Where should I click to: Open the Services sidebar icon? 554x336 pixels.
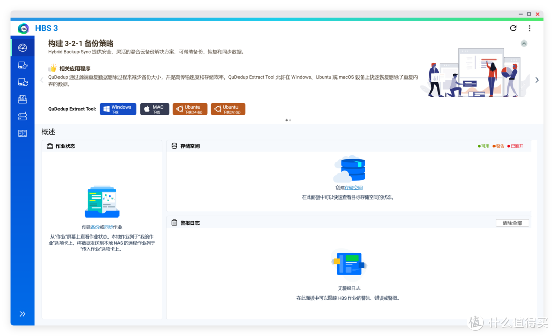[x=23, y=133]
